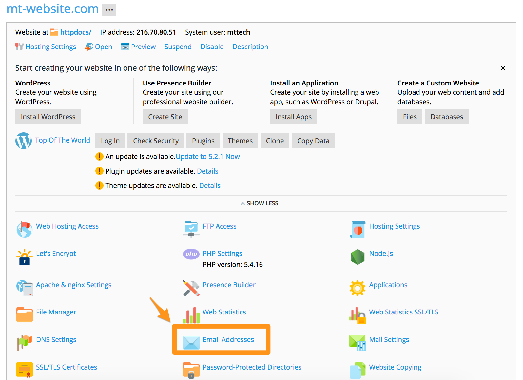Viewport: 523px width, 380px height.
Task: Open DNS Settings link
Action: (x=56, y=340)
